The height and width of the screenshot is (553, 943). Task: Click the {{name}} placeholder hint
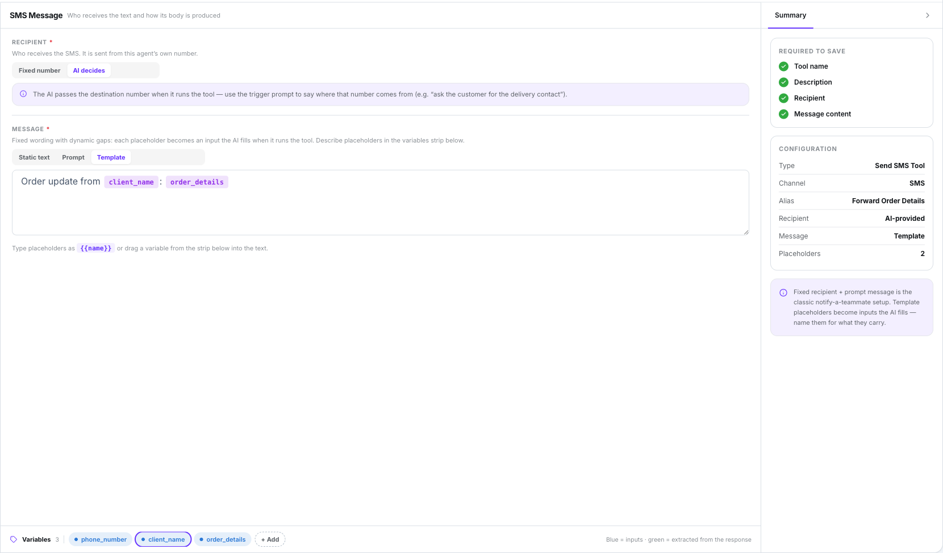[x=96, y=248]
